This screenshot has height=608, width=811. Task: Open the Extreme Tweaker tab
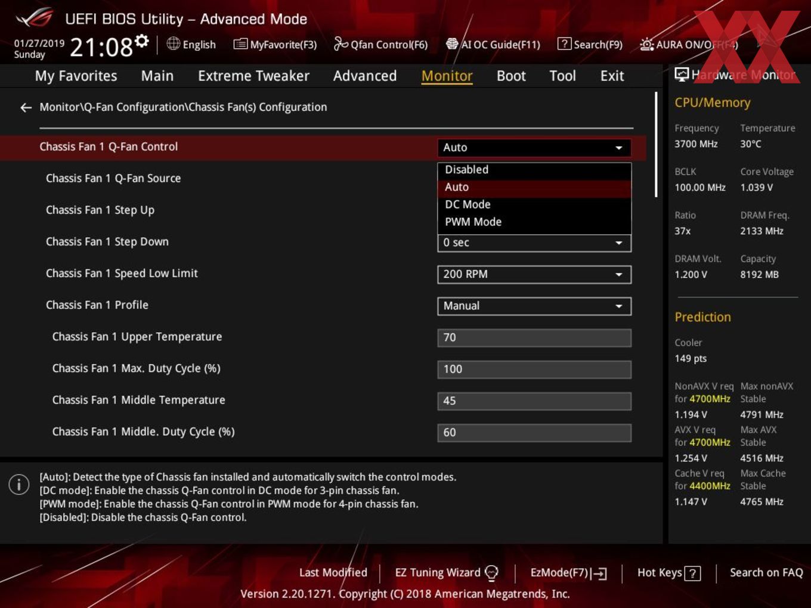253,76
